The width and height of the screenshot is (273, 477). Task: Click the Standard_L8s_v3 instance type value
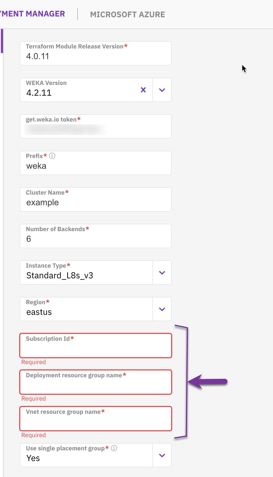click(x=60, y=276)
